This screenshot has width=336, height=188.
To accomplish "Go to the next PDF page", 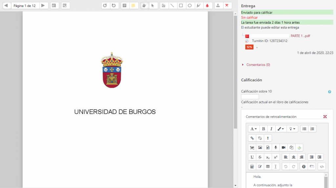I will point(43,6).
